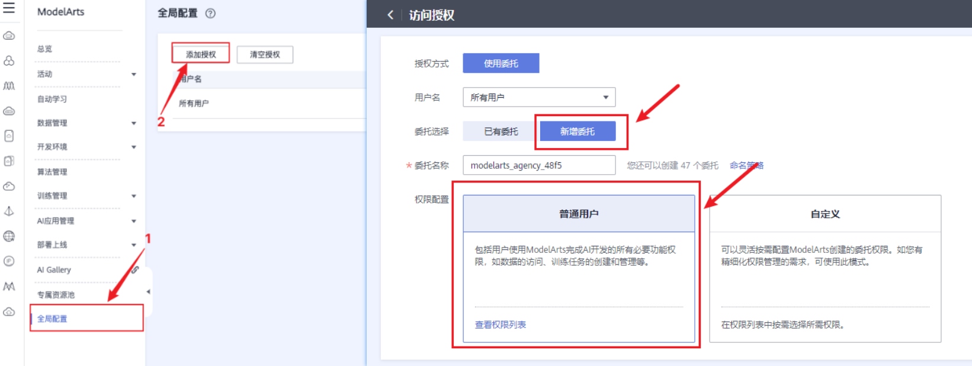Open the 命名策略 link
Image resolution: width=972 pixels, height=366 pixels.
(x=746, y=165)
